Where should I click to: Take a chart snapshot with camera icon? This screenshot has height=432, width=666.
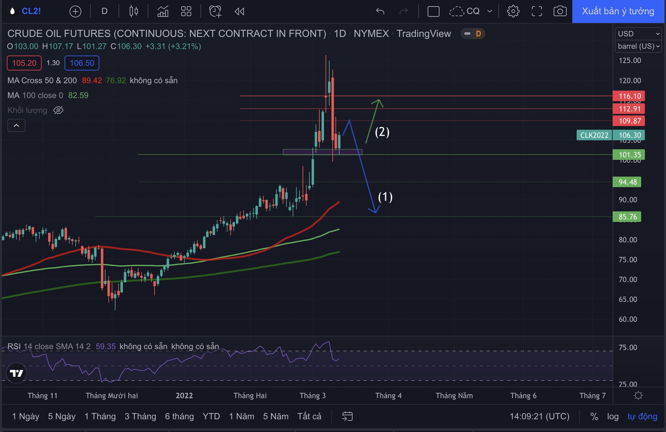coord(560,11)
